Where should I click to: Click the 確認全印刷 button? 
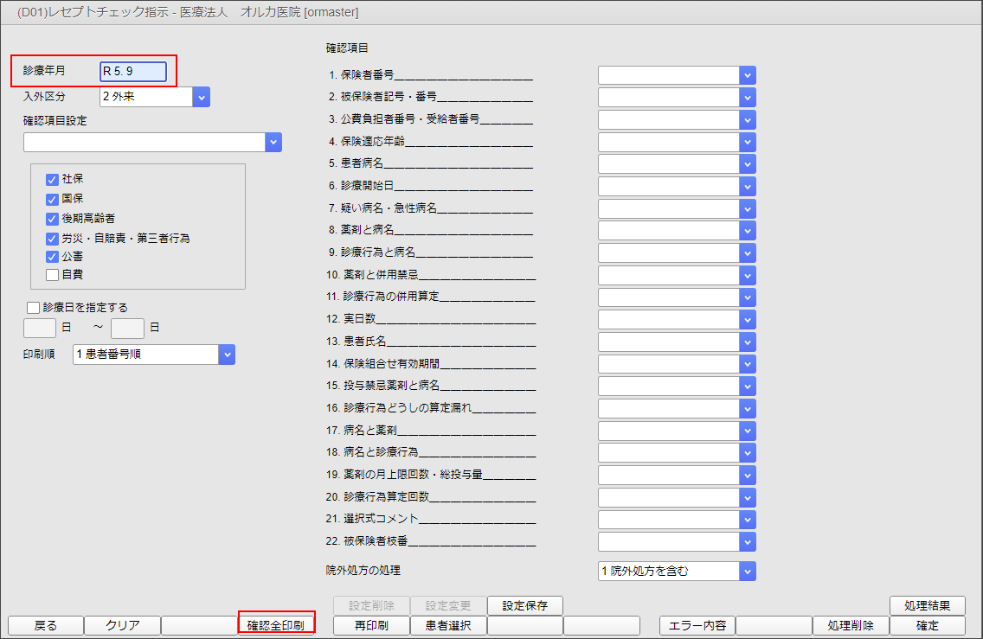[277, 623]
